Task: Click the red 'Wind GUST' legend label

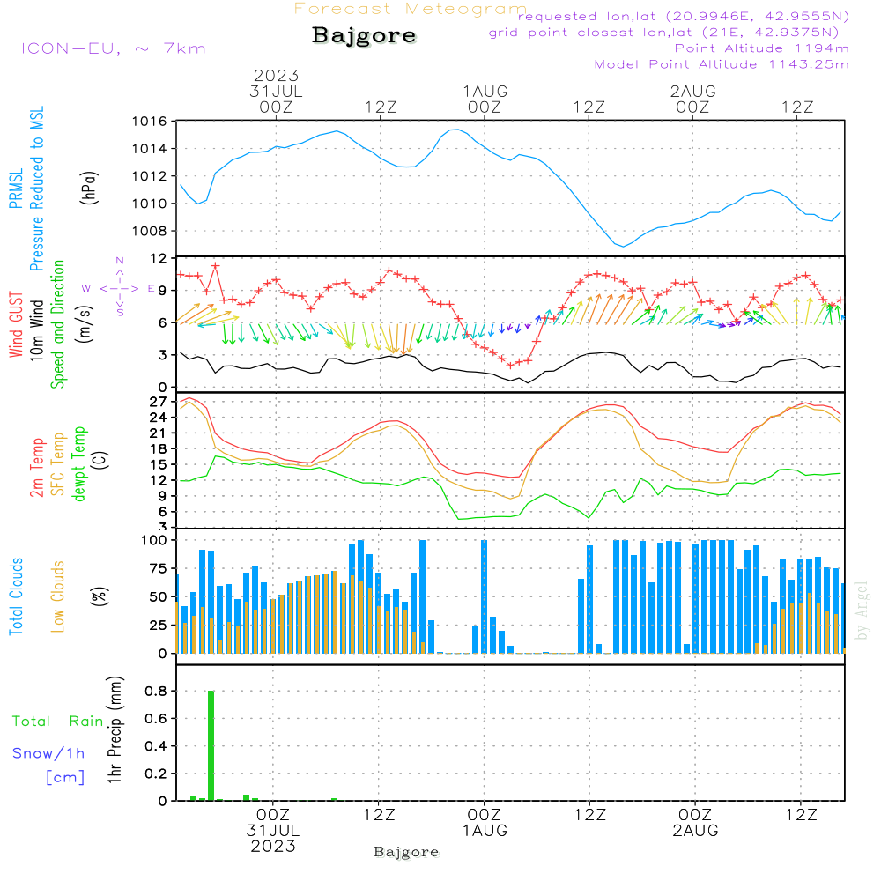Action: click(16, 324)
